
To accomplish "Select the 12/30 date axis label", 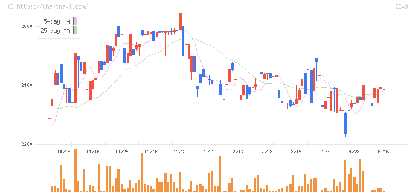I will click(x=180, y=152).
